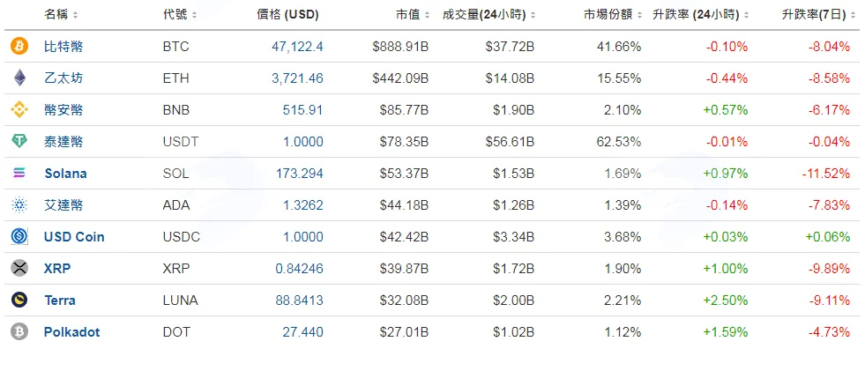865x371 pixels.
Task: Open the Solana coin link
Action: pyautogui.click(x=65, y=174)
